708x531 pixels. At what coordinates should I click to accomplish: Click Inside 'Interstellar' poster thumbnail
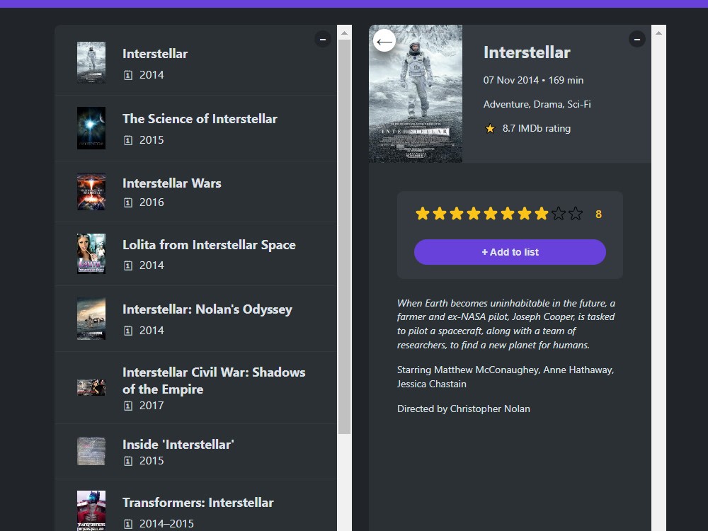point(91,452)
